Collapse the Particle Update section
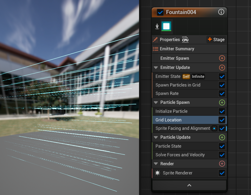 coord(156,137)
